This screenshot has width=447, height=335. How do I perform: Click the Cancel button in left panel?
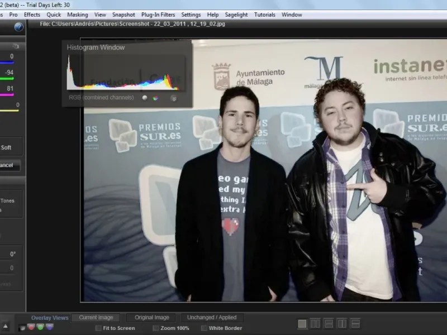9,165
